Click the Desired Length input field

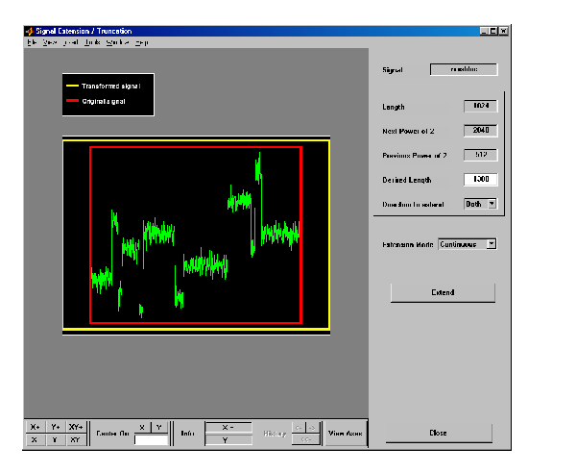click(481, 179)
